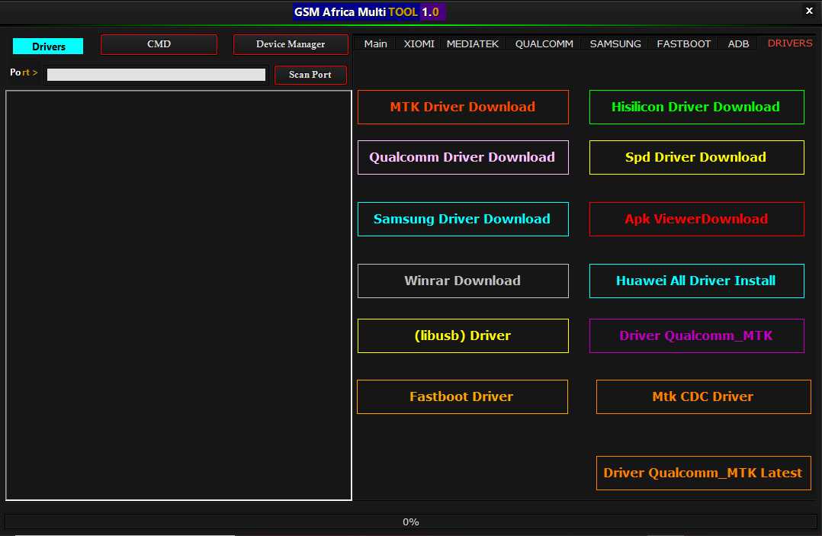Select the XIOMI tab
This screenshot has height=536, width=822.
pyautogui.click(x=419, y=43)
